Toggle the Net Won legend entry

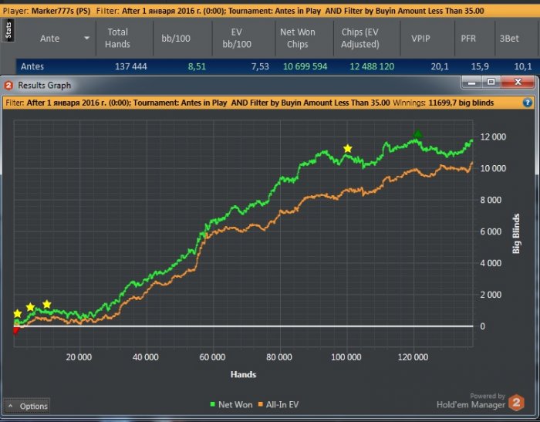coord(231,403)
